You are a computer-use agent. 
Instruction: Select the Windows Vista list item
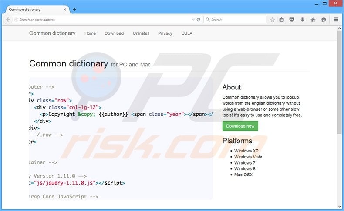(x=248, y=157)
